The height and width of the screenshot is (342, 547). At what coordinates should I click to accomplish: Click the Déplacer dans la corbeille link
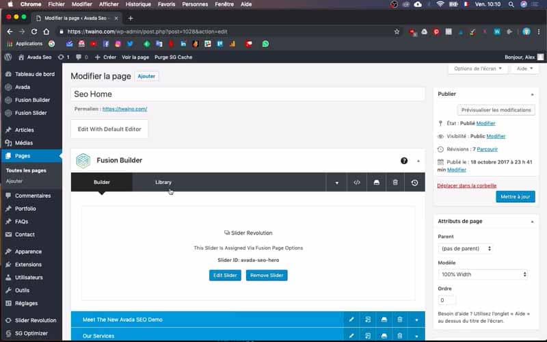click(467, 185)
